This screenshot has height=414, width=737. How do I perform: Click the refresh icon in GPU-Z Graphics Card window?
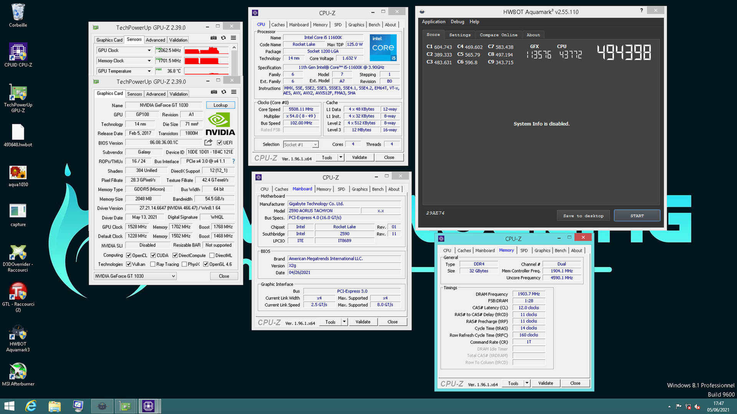pos(224,92)
